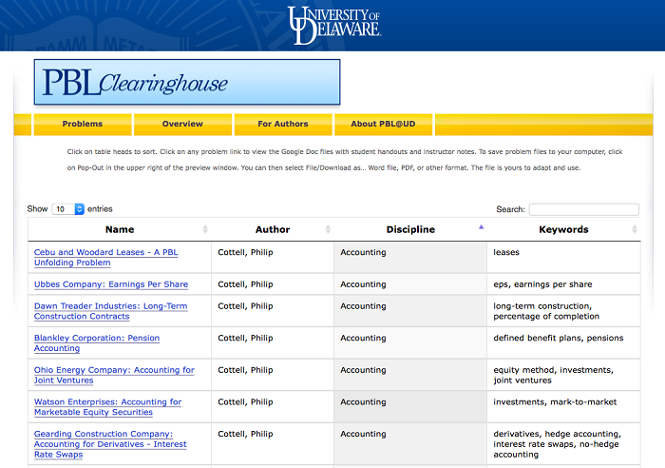Open the About PBL@UD menu tab
This screenshot has height=468, width=665.
point(383,124)
